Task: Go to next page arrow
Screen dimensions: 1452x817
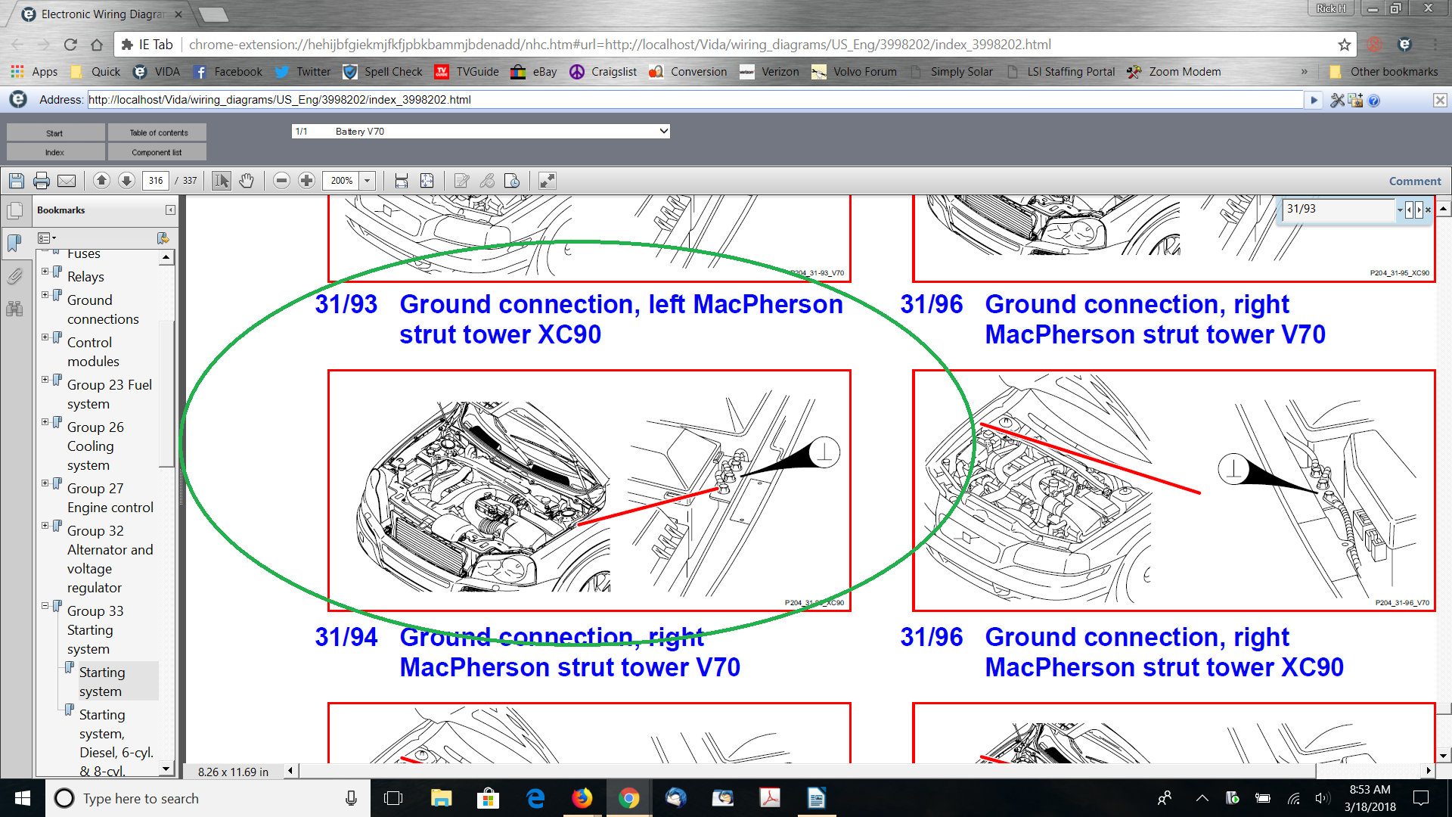Action: 127,181
